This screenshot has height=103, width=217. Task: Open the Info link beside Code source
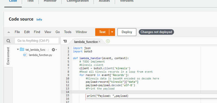point(39,20)
